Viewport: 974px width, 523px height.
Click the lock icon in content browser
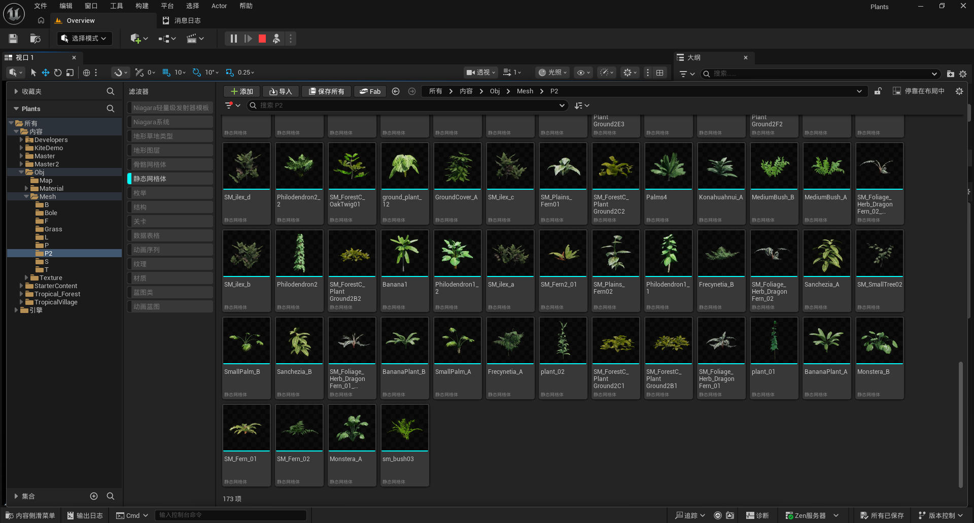(x=878, y=91)
